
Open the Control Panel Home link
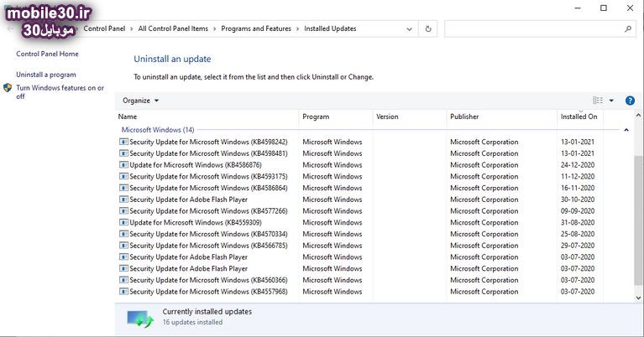(x=47, y=54)
